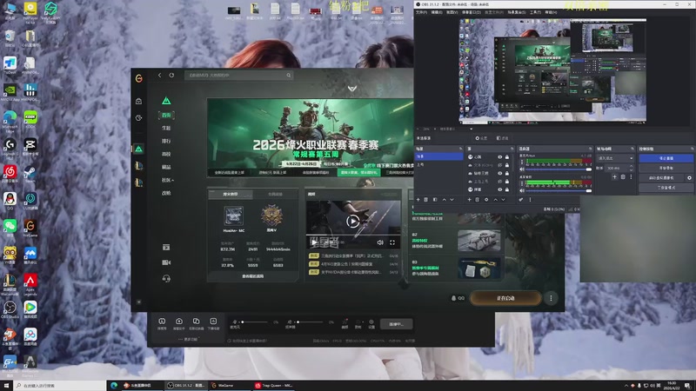Open the customer service headset icon
This screenshot has height=391, width=696.
click(165, 277)
